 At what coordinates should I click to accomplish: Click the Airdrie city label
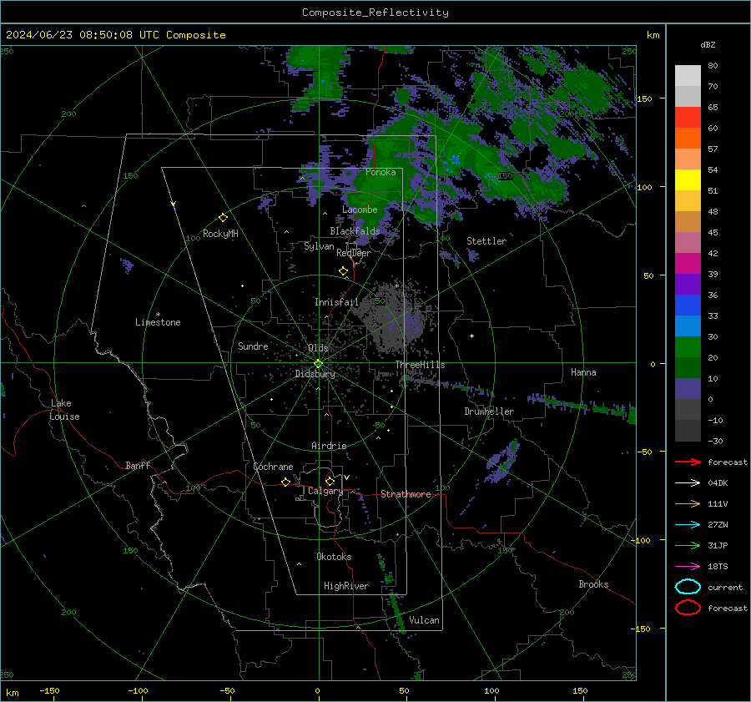[329, 446]
